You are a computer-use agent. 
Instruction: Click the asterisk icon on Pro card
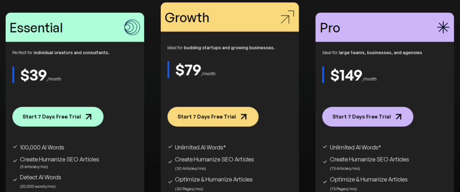(443, 28)
